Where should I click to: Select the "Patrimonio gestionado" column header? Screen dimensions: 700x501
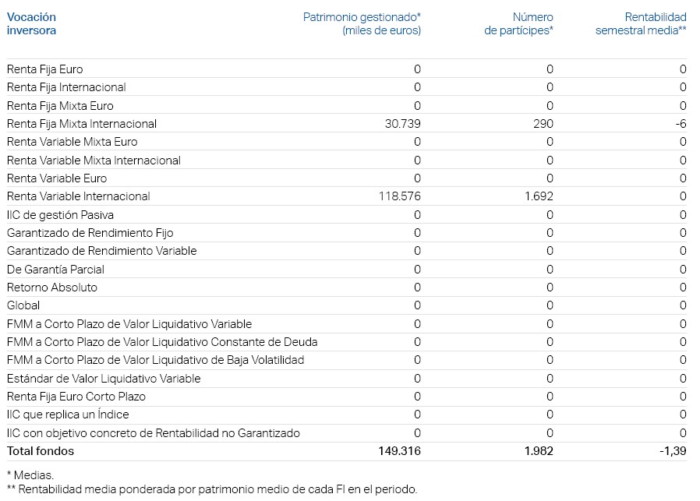[x=362, y=23]
